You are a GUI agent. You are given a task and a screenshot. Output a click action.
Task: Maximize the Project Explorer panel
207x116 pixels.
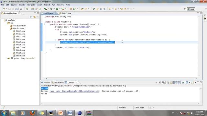(x=38, y=13)
